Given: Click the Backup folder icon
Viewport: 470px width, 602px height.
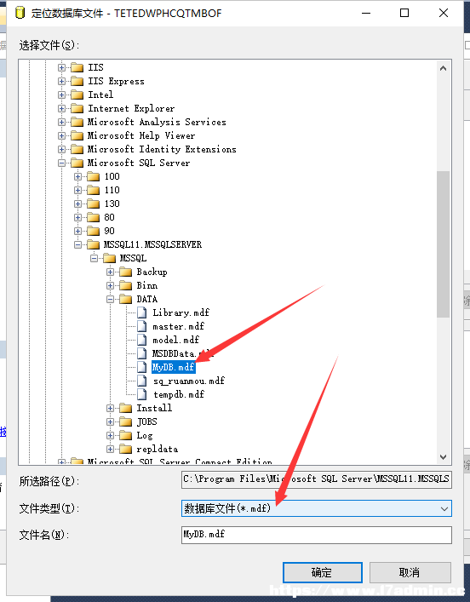Looking at the screenshot, I should point(125,272).
